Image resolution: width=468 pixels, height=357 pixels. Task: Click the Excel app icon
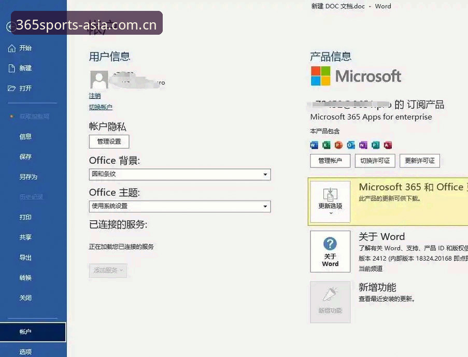[x=326, y=145]
